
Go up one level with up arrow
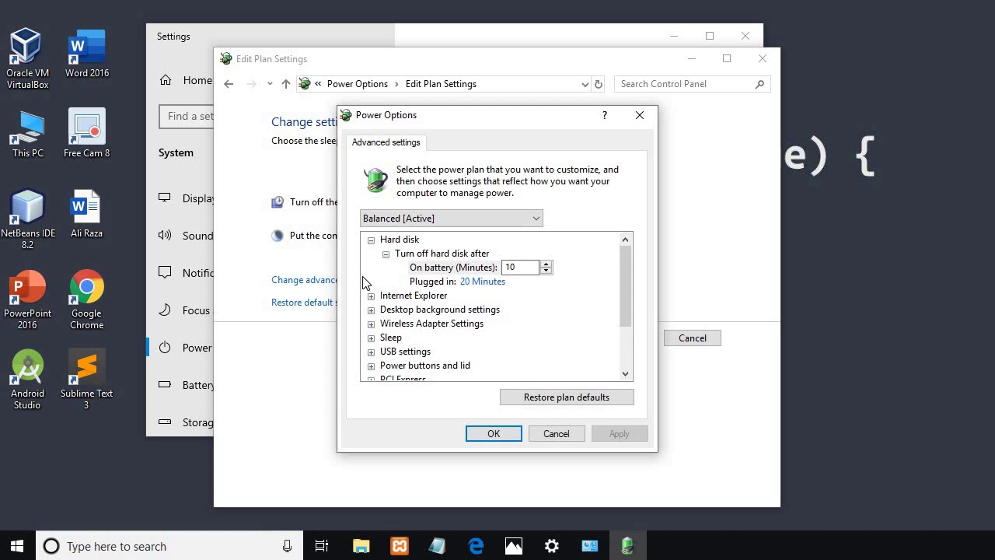(x=285, y=84)
